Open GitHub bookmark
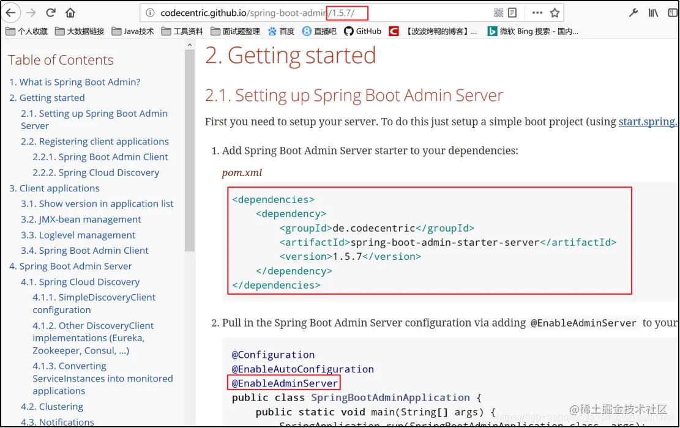Image resolution: width=680 pixels, height=428 pixels. tap(362, 31)
